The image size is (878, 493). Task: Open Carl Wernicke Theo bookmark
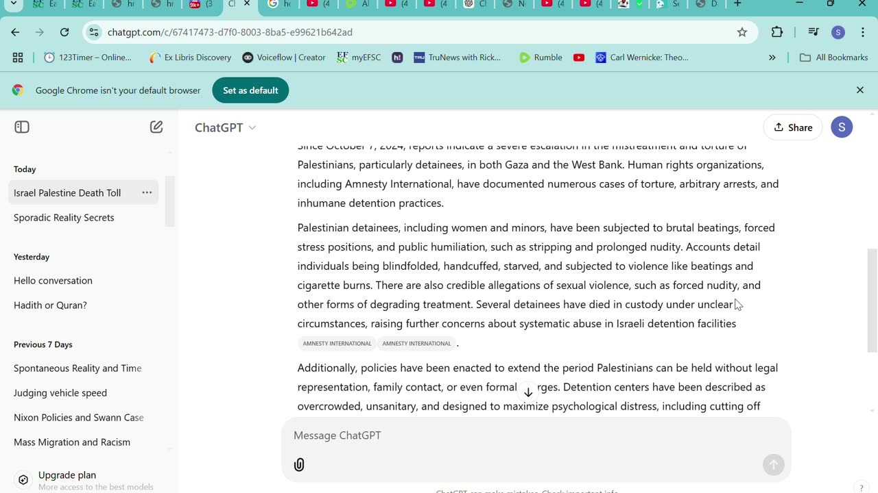tap(642, 58)
